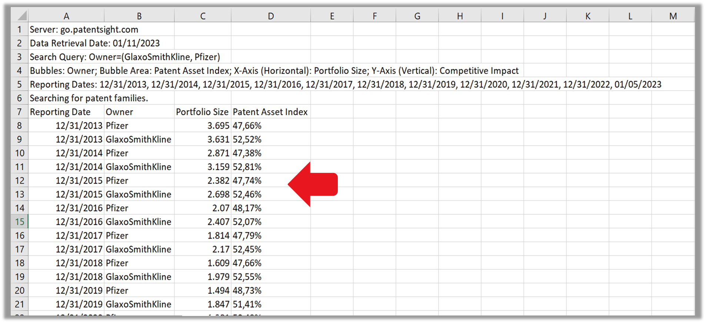Click patent asset index 52,07%
This screenshot has width=706, height=323.
[271, 222]
